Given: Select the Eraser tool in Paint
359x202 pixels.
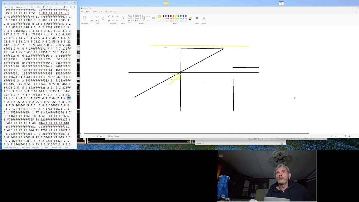Looking at the screenshot, I should [x=109, y=20].
